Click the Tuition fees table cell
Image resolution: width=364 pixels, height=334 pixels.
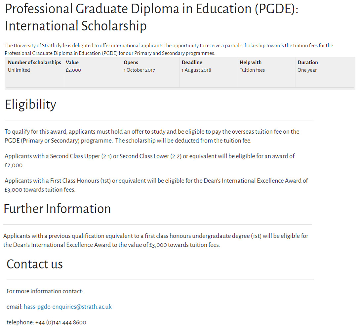(252, 70)
